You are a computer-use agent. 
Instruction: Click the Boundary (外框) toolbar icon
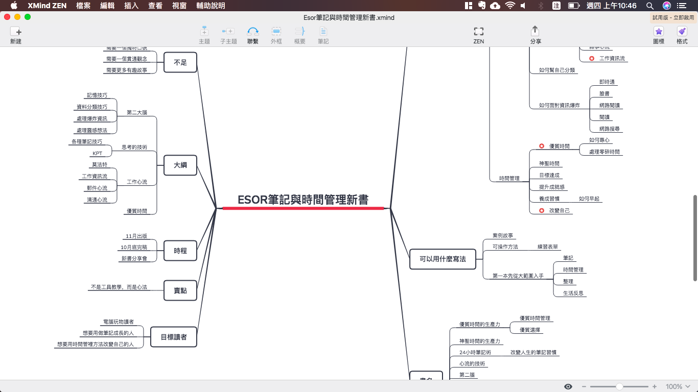(276, 31)
